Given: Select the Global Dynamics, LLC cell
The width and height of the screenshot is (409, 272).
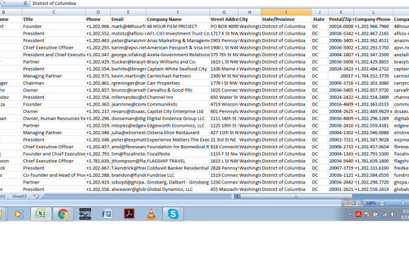Looking at the screenshot, I should 178,189.
